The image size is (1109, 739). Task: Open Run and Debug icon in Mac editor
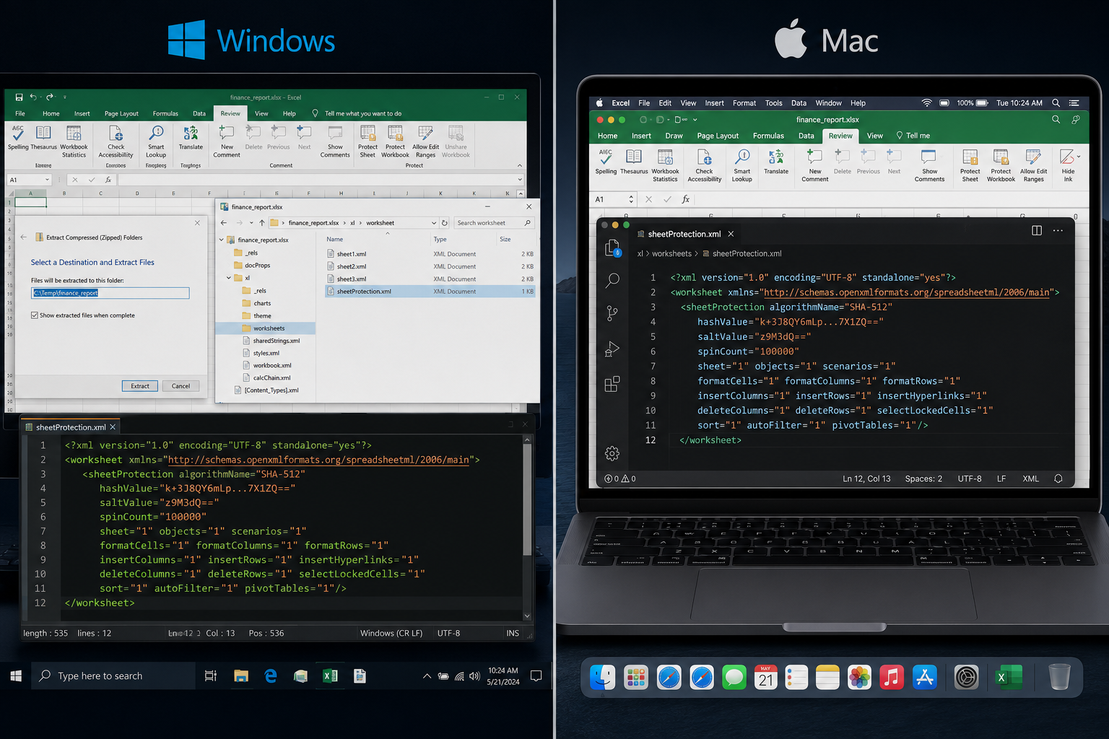(x=612, y=349)
